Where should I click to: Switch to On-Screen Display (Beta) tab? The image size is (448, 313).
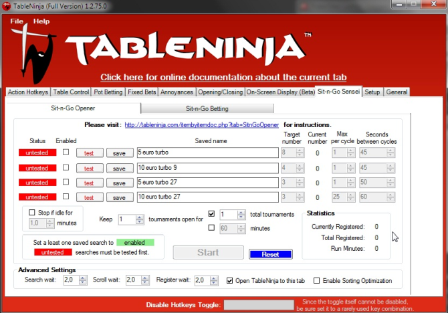pos(281,92)
